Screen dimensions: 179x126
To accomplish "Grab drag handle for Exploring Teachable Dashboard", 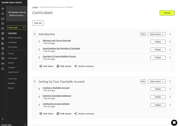I will [x=39, y=97].
